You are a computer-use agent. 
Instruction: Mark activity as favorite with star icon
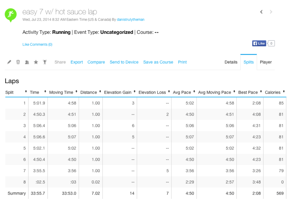point(36,62)
